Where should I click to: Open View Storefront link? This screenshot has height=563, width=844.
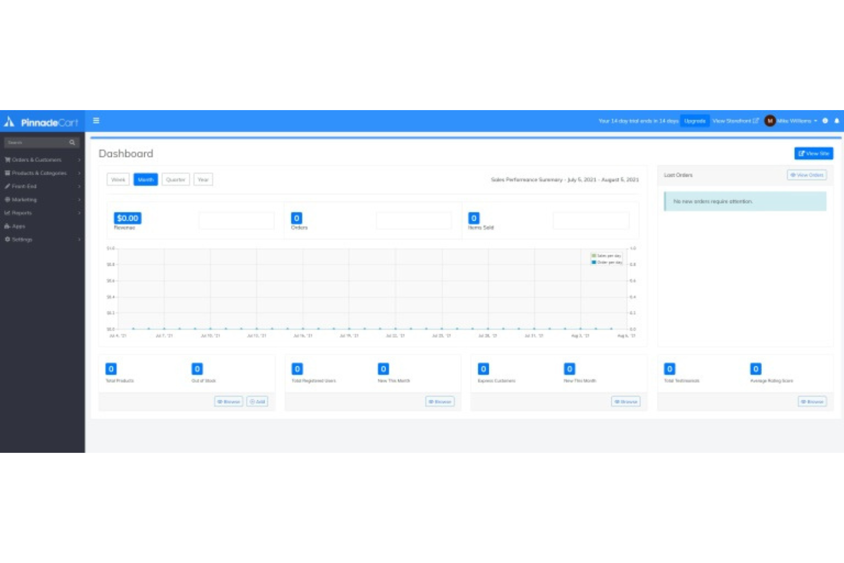click(x=735, y=120)
